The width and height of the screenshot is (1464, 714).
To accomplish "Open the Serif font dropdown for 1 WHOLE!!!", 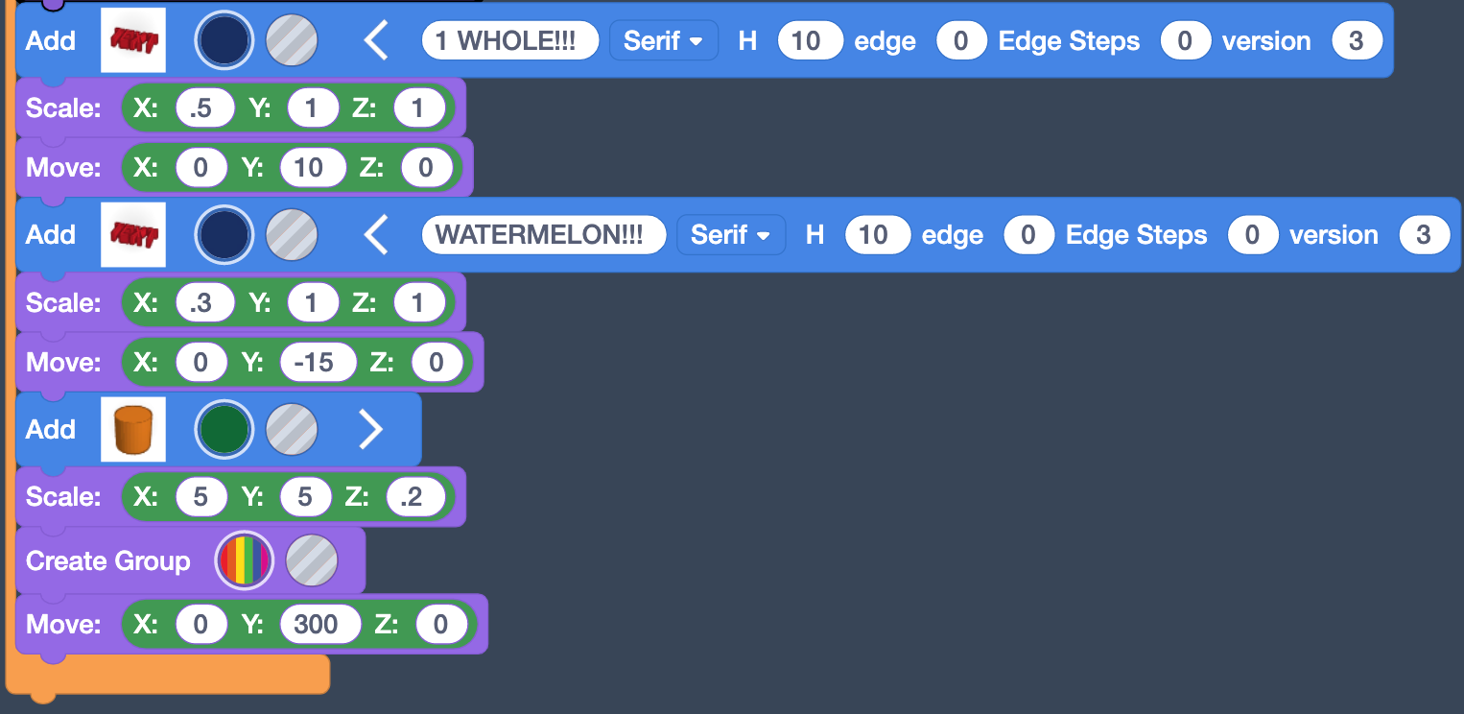I will tap(663, 41).
